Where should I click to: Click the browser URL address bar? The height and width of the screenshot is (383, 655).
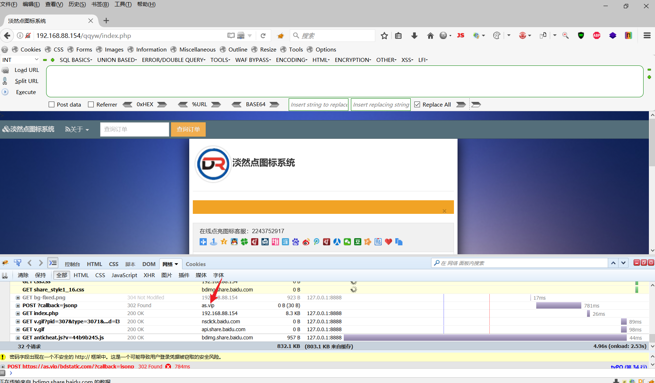[x=131, y=35]
